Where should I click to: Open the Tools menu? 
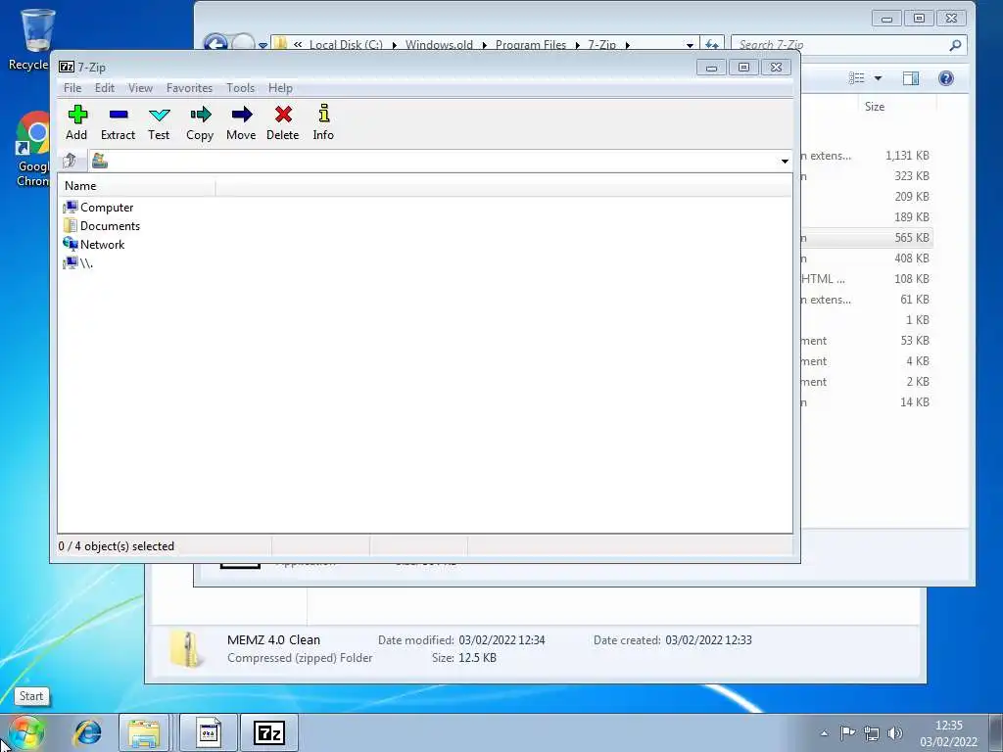click(x=241, y=88)
